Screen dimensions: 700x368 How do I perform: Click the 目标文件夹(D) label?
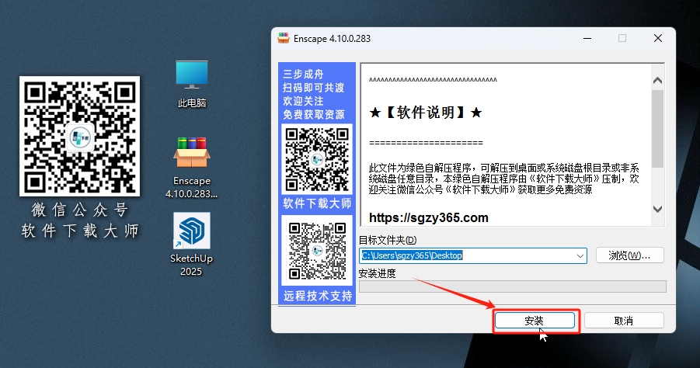coord(388,240)
